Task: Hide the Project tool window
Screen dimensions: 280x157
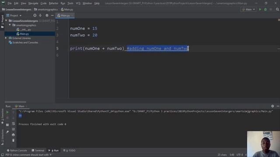Action: click(52, 16)
